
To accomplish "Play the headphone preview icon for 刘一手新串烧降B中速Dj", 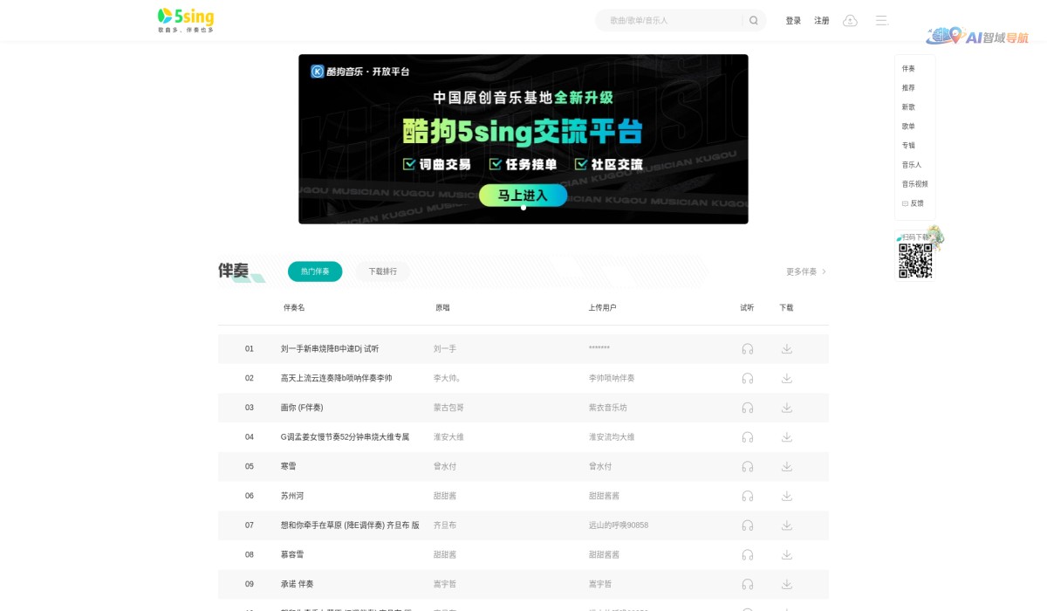I will coord(747,348).
